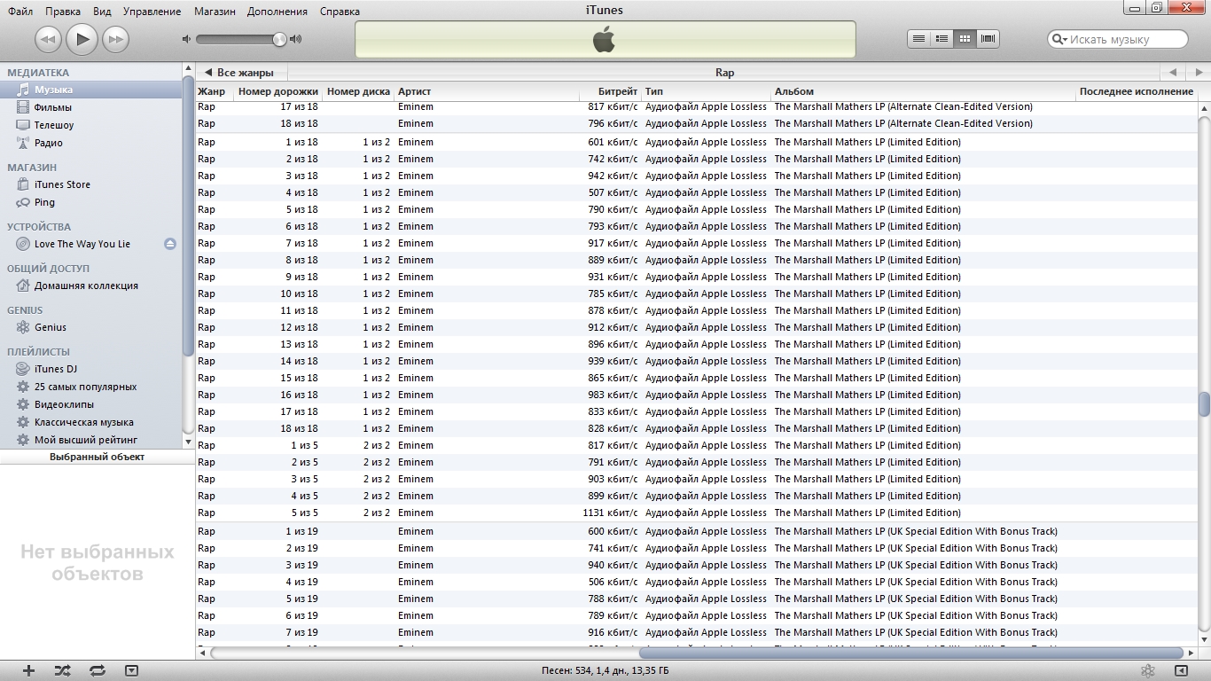Click the Видеоклипы smart playlist gear icon

coord(23,404)
